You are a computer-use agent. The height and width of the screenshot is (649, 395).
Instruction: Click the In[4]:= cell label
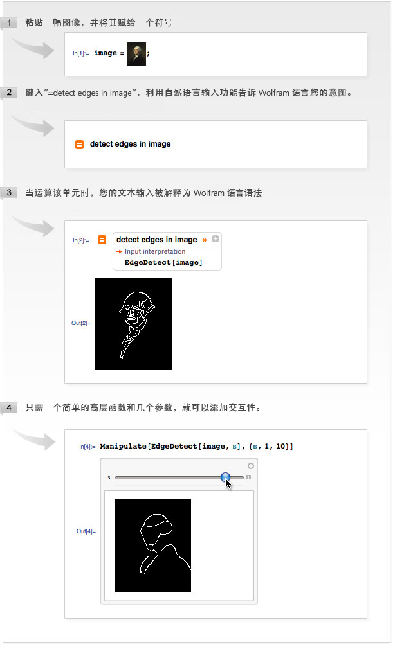coord(87,447)
